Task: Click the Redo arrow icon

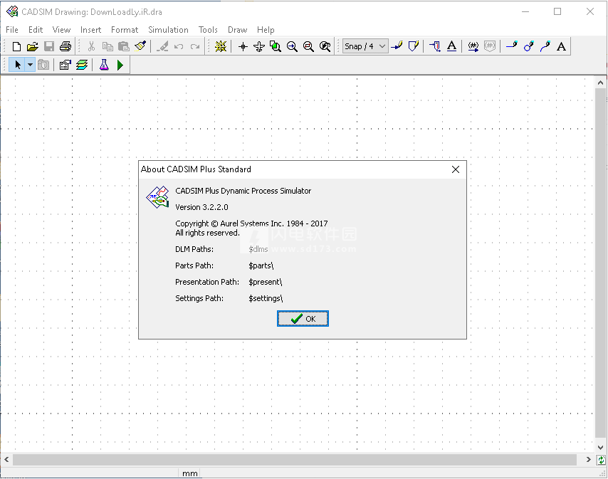Action: pos(195,46)
